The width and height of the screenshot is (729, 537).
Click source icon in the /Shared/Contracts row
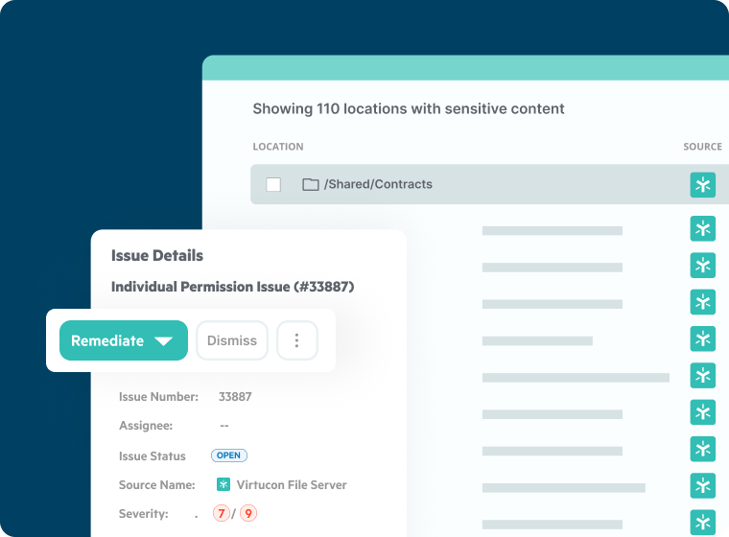pyautogui.click(x=702, y=185)
